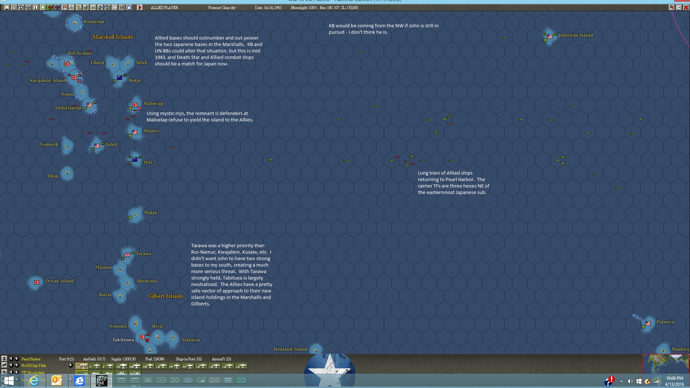The height and width of the screenshot is (388, 690).
Task: Click the green and red flag icon top-right
Action: click(x=671, y=8)
